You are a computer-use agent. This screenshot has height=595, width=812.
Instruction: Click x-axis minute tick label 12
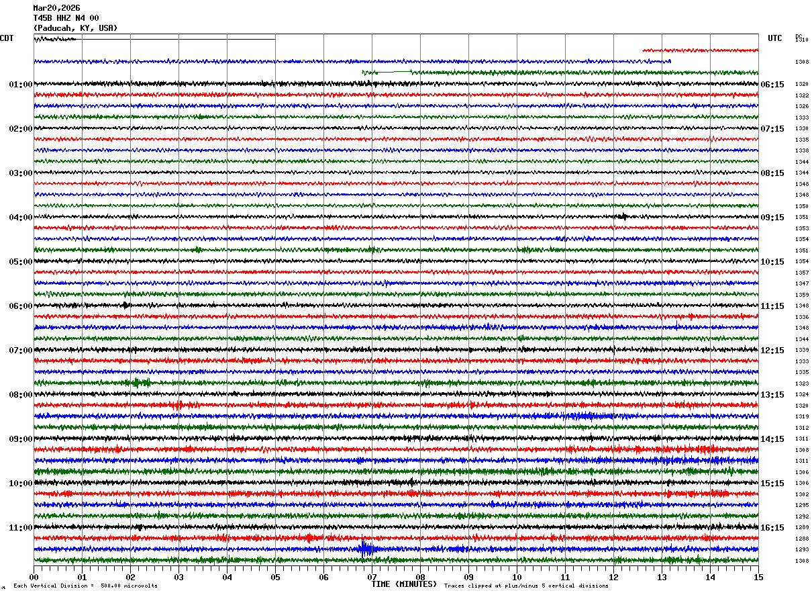click(x=613, y=577)
